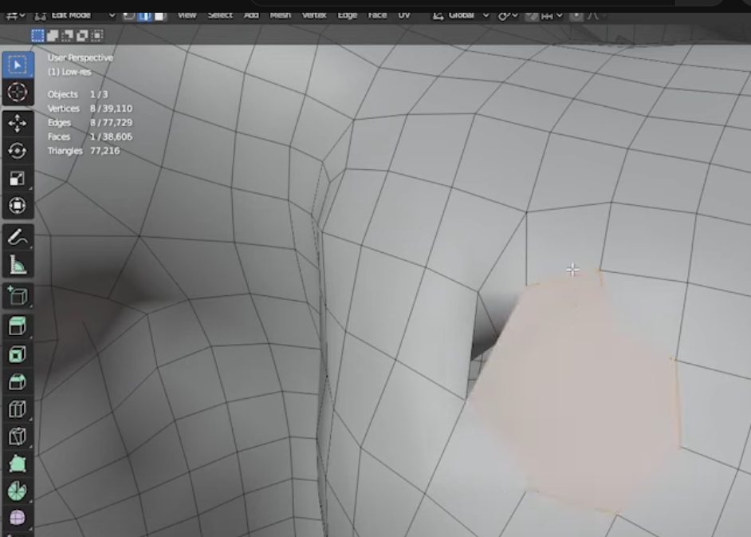Screen dimensions: 751x537
Task: Pick the Bevel tool
Action: 17,382
